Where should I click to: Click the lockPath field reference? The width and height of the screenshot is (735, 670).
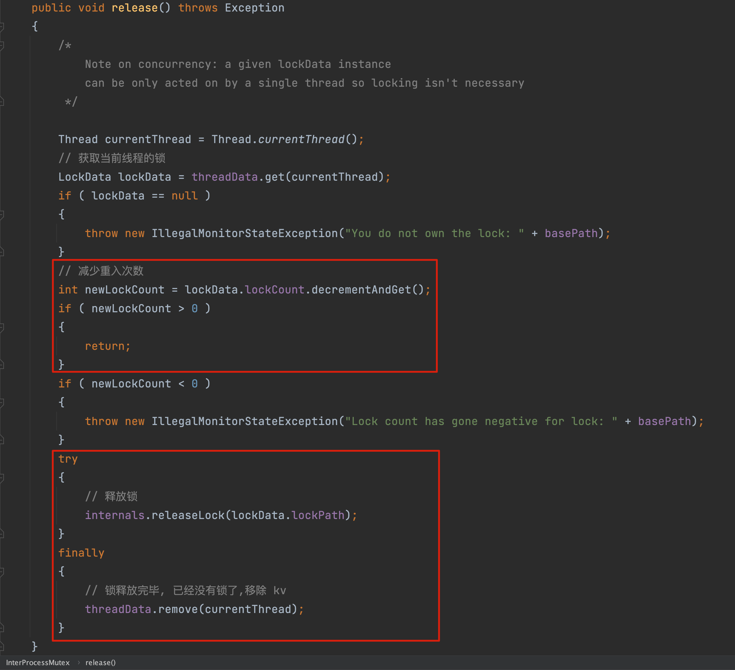tap(318, 515)
